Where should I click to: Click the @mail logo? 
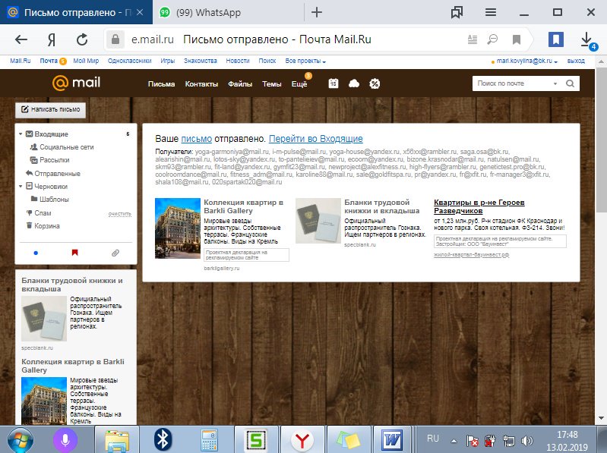pos(76,83)
